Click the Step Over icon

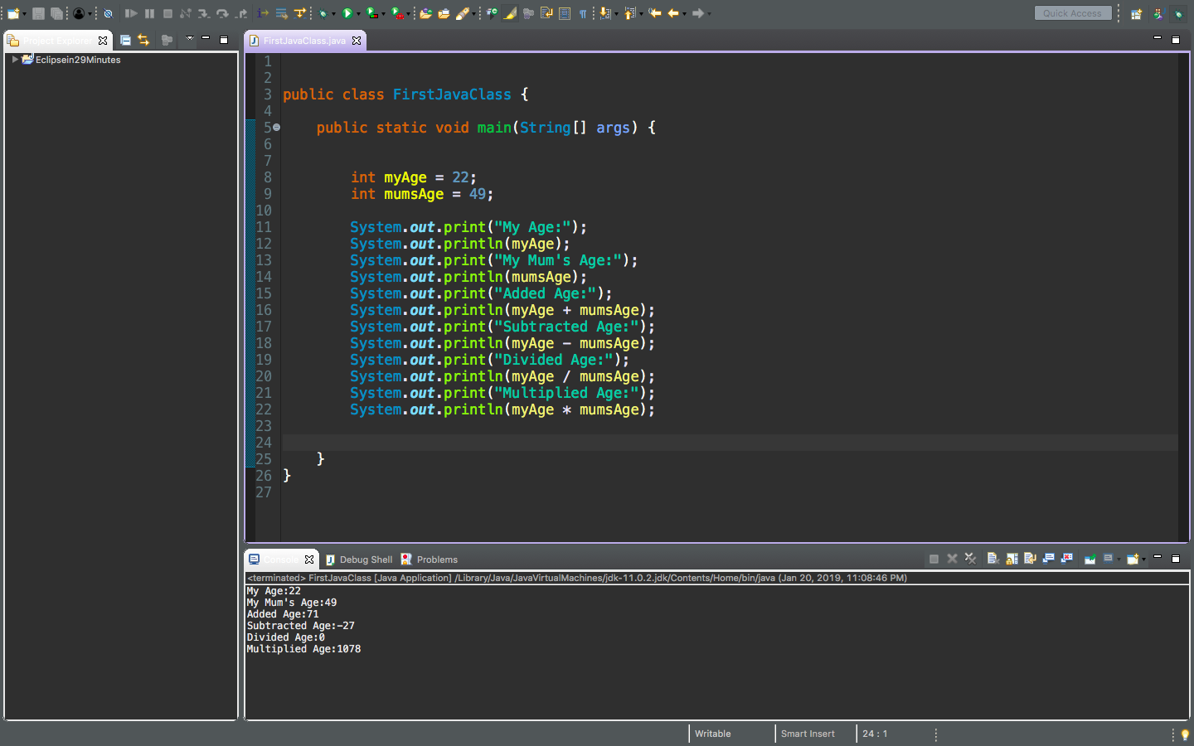[222, 13]
